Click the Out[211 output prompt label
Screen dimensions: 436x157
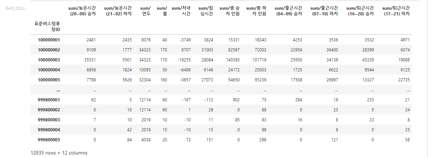pos(15,8)
